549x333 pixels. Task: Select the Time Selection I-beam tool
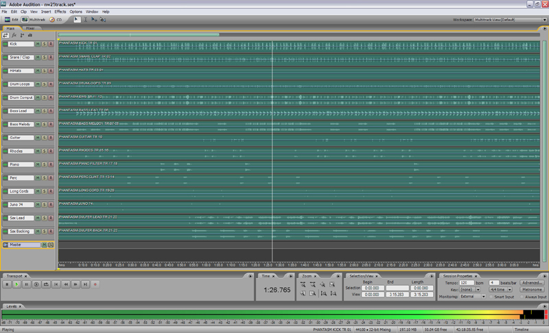pos(85,20)
